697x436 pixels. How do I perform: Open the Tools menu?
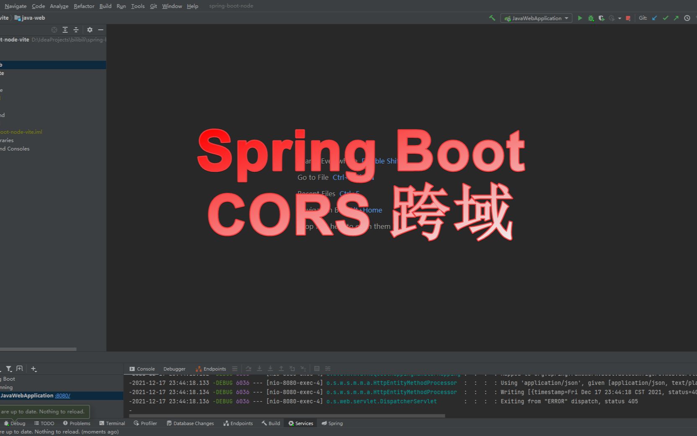pos(138,6)
